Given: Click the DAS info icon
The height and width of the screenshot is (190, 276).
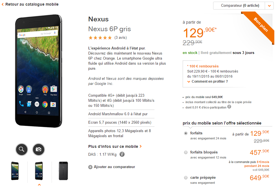Looking at the screenshot, I should pos(122,154).
